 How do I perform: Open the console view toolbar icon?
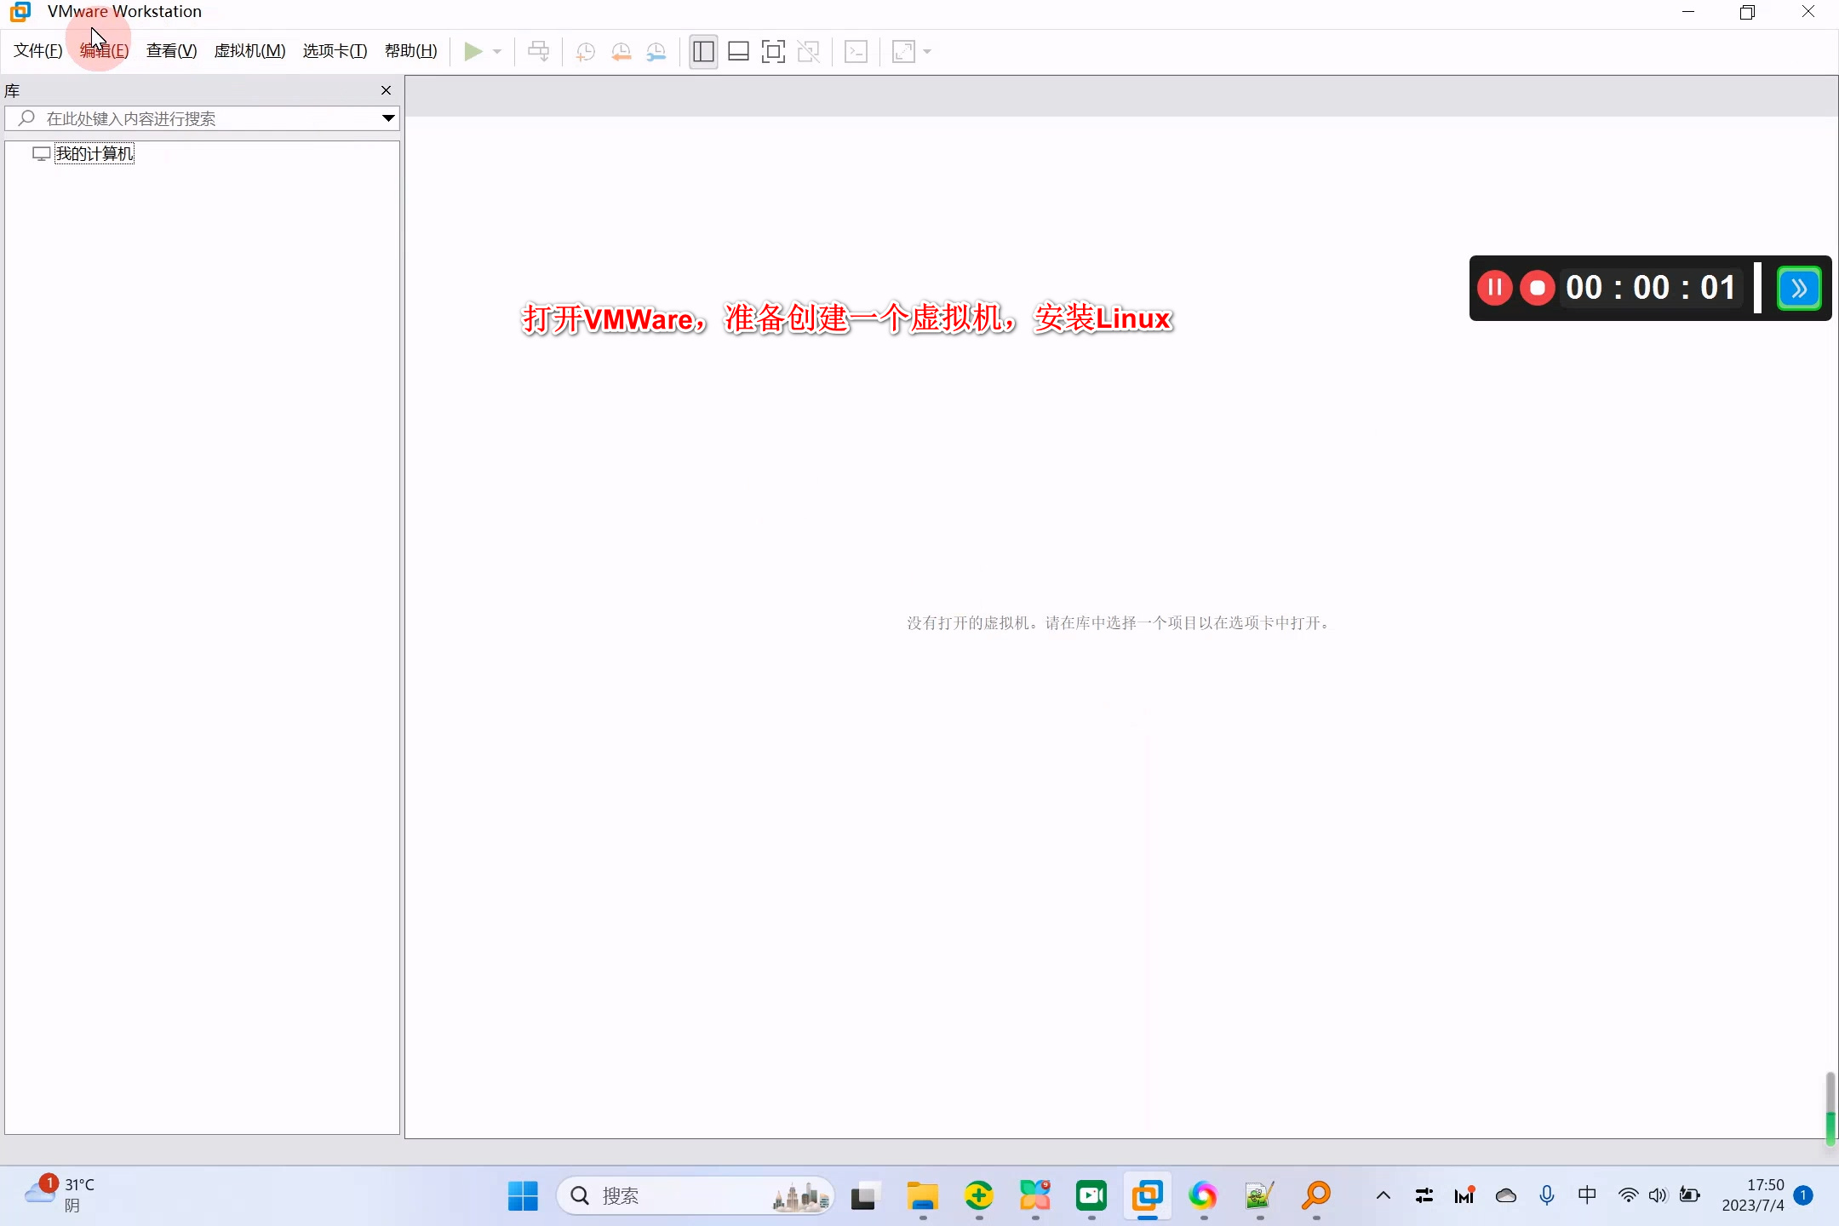[856, 51]
